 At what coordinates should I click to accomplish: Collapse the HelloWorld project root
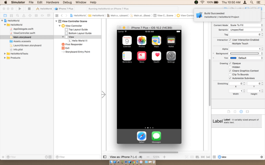click(x=2, y=21)
